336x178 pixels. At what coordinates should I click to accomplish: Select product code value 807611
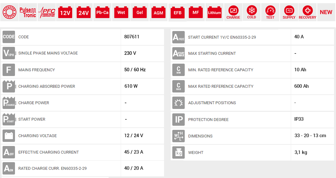[x=132, y=37]
